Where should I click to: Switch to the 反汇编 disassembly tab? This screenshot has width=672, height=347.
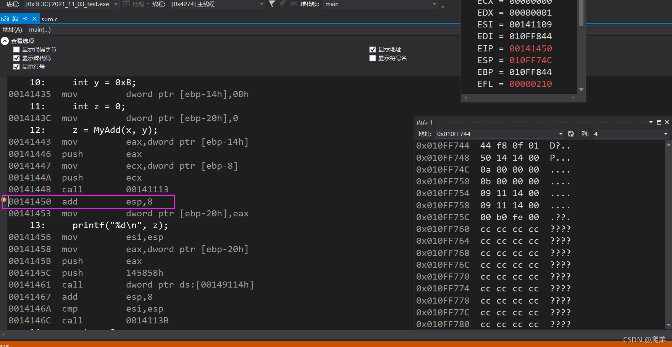click(10, 19)
